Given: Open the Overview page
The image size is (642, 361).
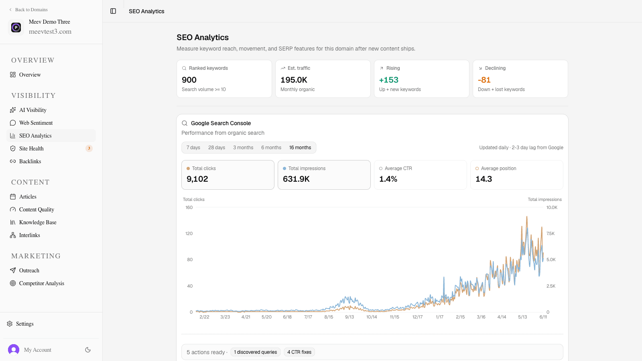Looking at the screenshot, I should 51,75.
